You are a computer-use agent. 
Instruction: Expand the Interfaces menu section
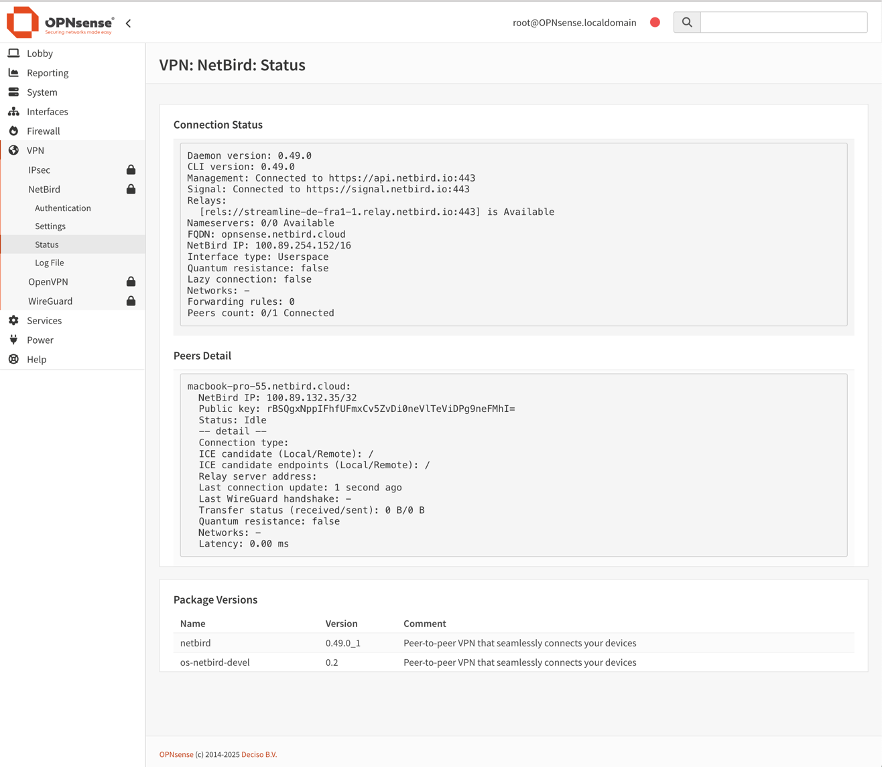pyautogui.click(x=48, y=112)
